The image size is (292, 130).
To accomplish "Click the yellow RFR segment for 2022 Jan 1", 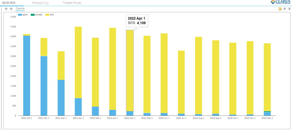I will point(78,62).
